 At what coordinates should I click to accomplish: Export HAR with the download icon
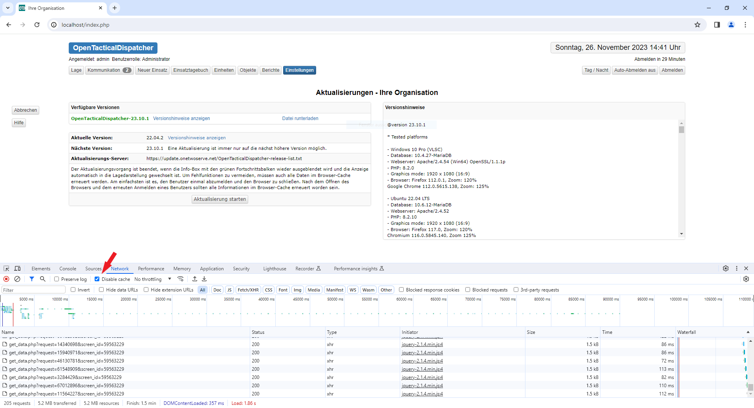204,279
